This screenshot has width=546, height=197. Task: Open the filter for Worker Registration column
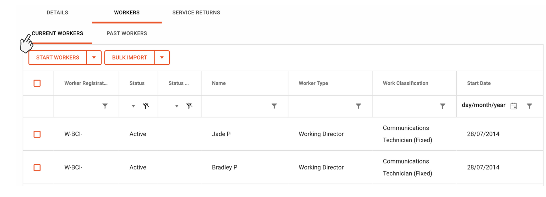point(105,106)
